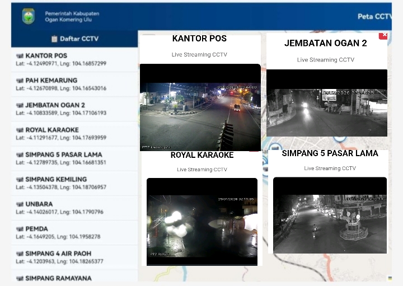The image size is (403, 286).
Task: Open the Peta CCTV tab
Action: pyautogui.click(x=374, y=16)
